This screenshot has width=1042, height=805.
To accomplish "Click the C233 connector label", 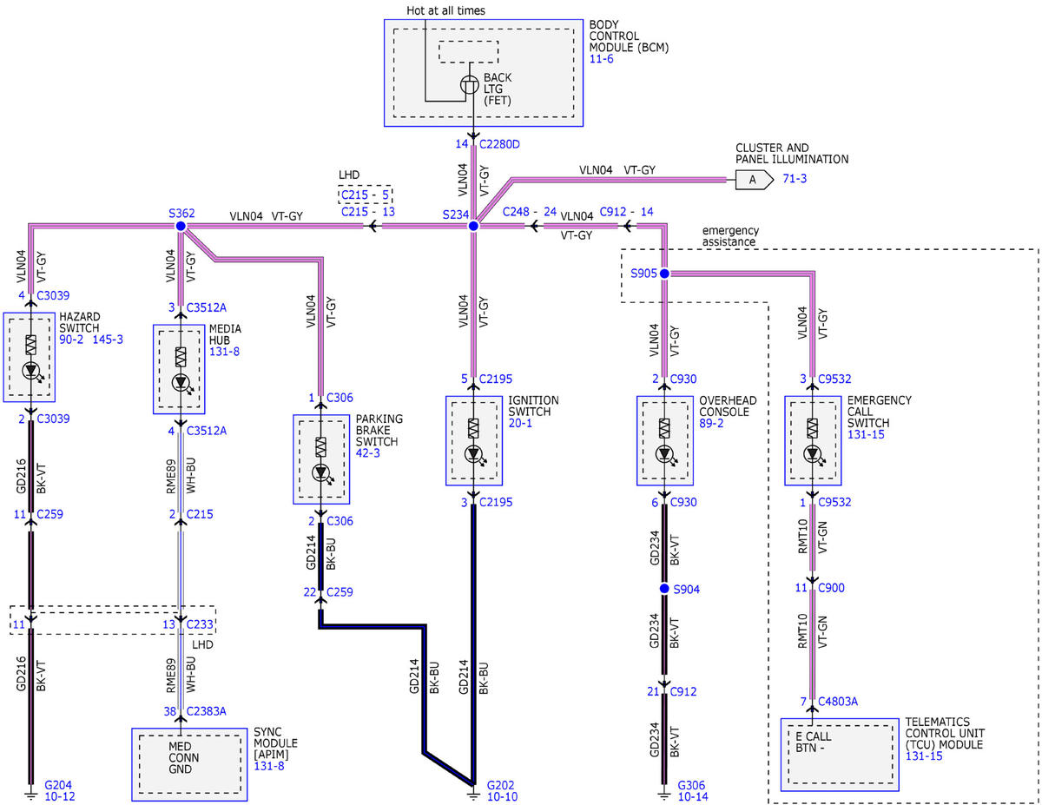I will pyautogui.click(x=201, y=624).
